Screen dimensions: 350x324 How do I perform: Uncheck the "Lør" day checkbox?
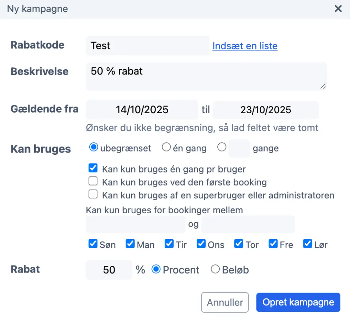click(x=307, y=244)
